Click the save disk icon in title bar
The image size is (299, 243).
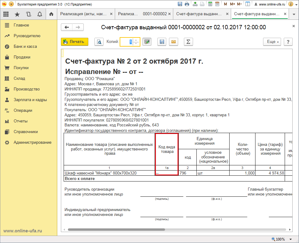(180, 4)
